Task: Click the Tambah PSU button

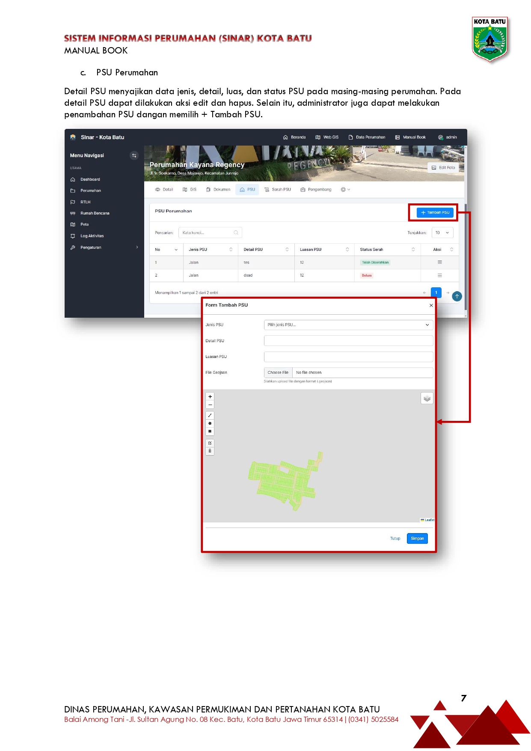Action: (435, 212)
